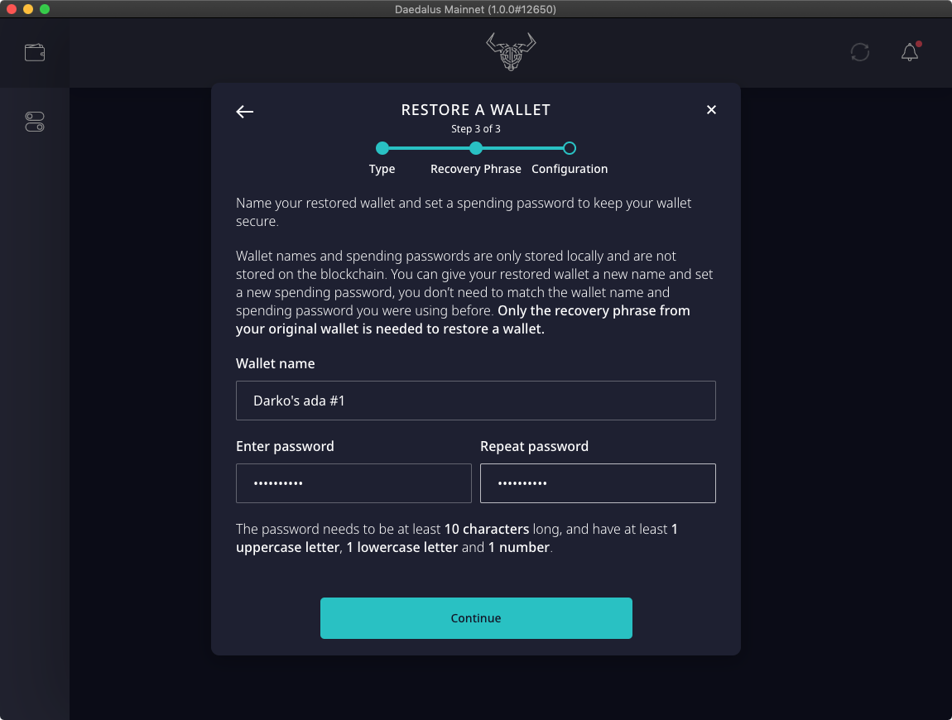Minimize the window with yellow button
952x720 pixels.
coord(28,9)
